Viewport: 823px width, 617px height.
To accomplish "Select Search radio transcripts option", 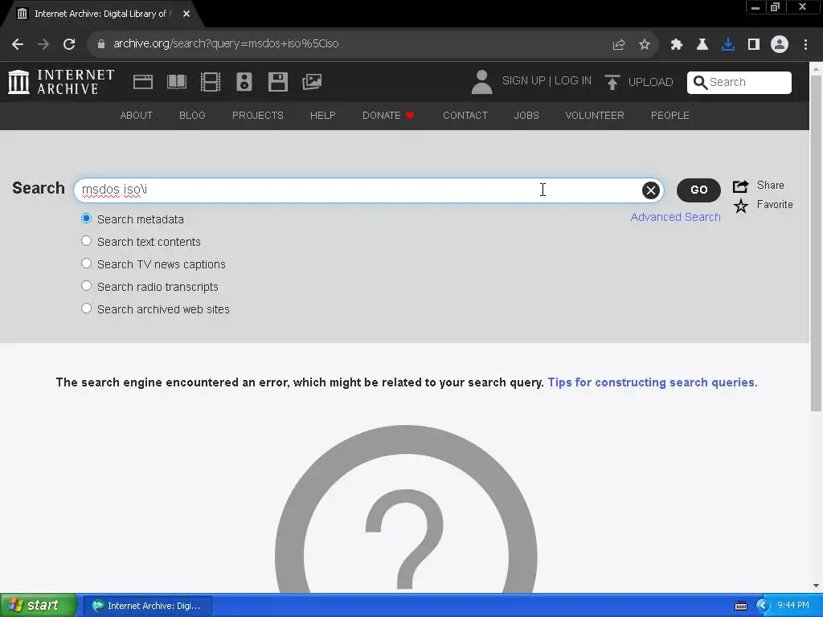I will [86, 286].
